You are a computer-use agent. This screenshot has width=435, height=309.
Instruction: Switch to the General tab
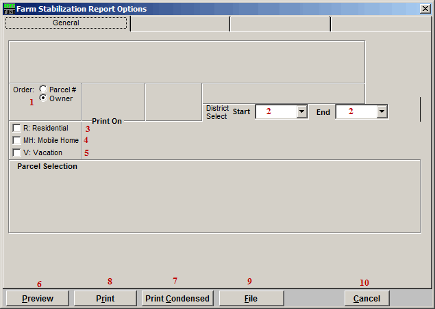[66, 23]
